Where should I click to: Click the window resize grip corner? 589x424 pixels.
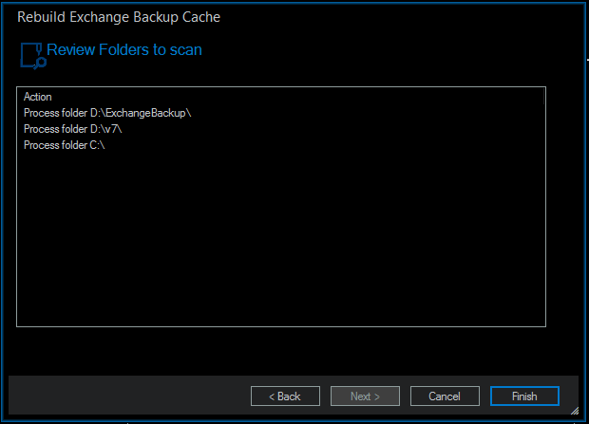pyautogui.click(x=575, y=411)
